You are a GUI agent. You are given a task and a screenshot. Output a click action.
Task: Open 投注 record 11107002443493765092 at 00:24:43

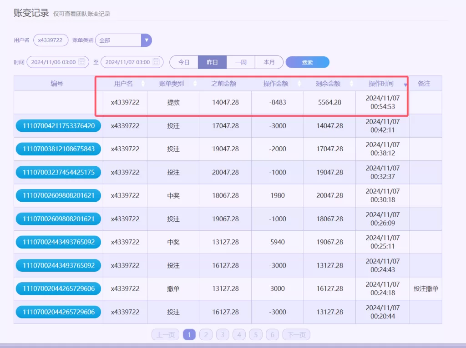[58, 265]
